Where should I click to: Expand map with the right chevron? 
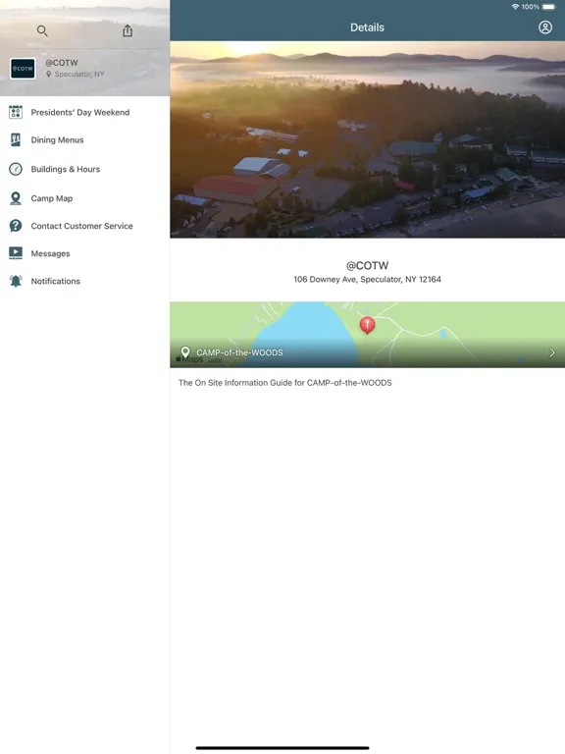551,352
